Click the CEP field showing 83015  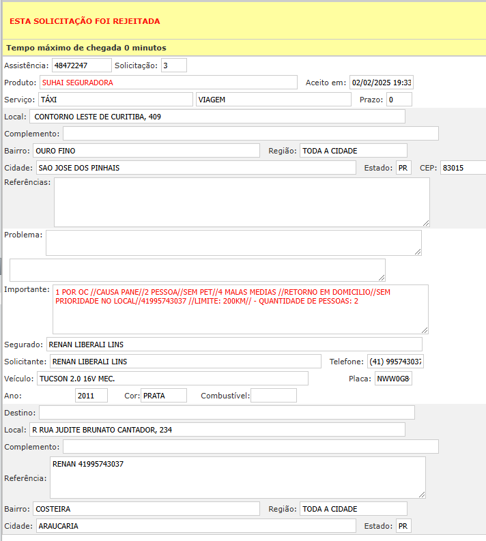463,168
